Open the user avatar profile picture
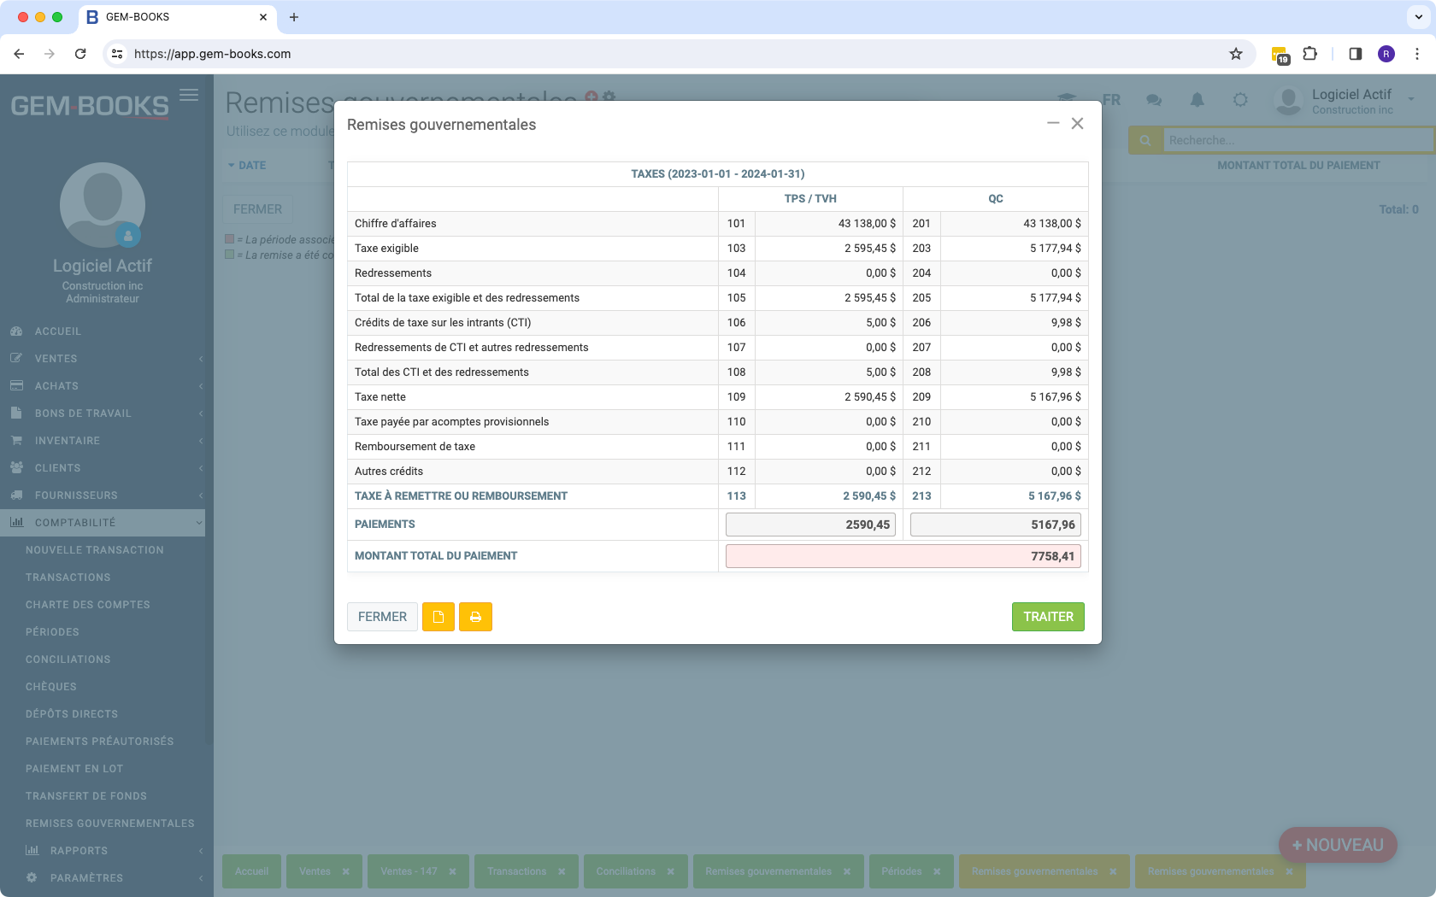This screenshot has width=1436, height=897. (1288, 100)
